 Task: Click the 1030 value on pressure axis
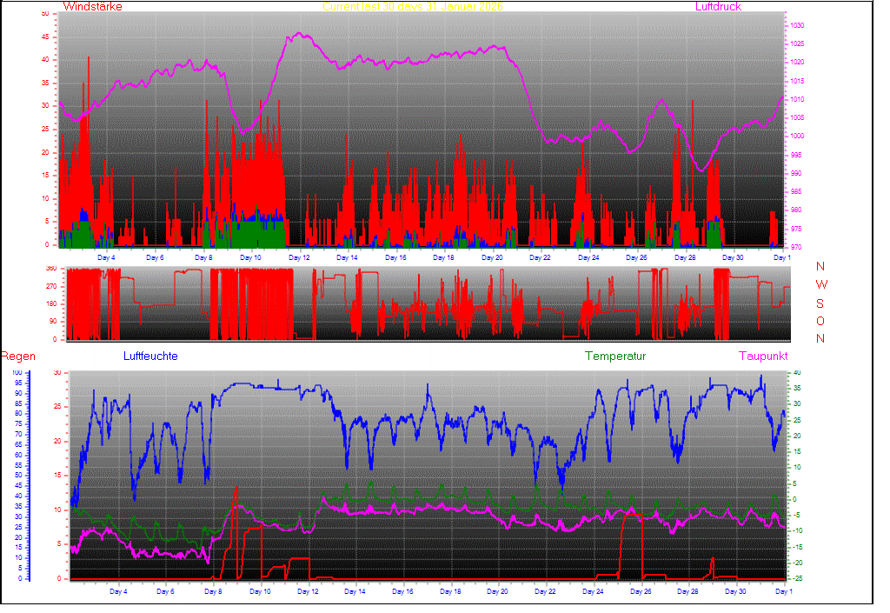[x=798, y=26]
